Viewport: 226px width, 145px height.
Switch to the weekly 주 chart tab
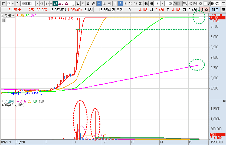tap(83, 4)
